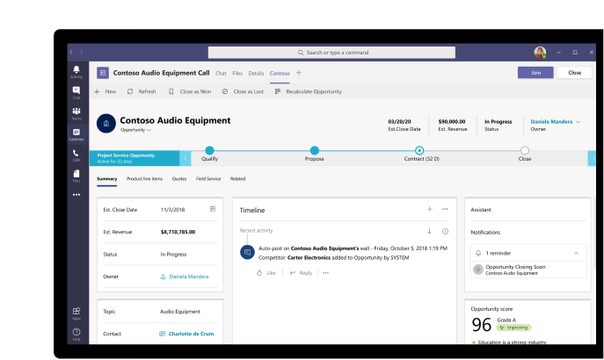
Task: Open Help in the sidebar
Action: [76, 334]
